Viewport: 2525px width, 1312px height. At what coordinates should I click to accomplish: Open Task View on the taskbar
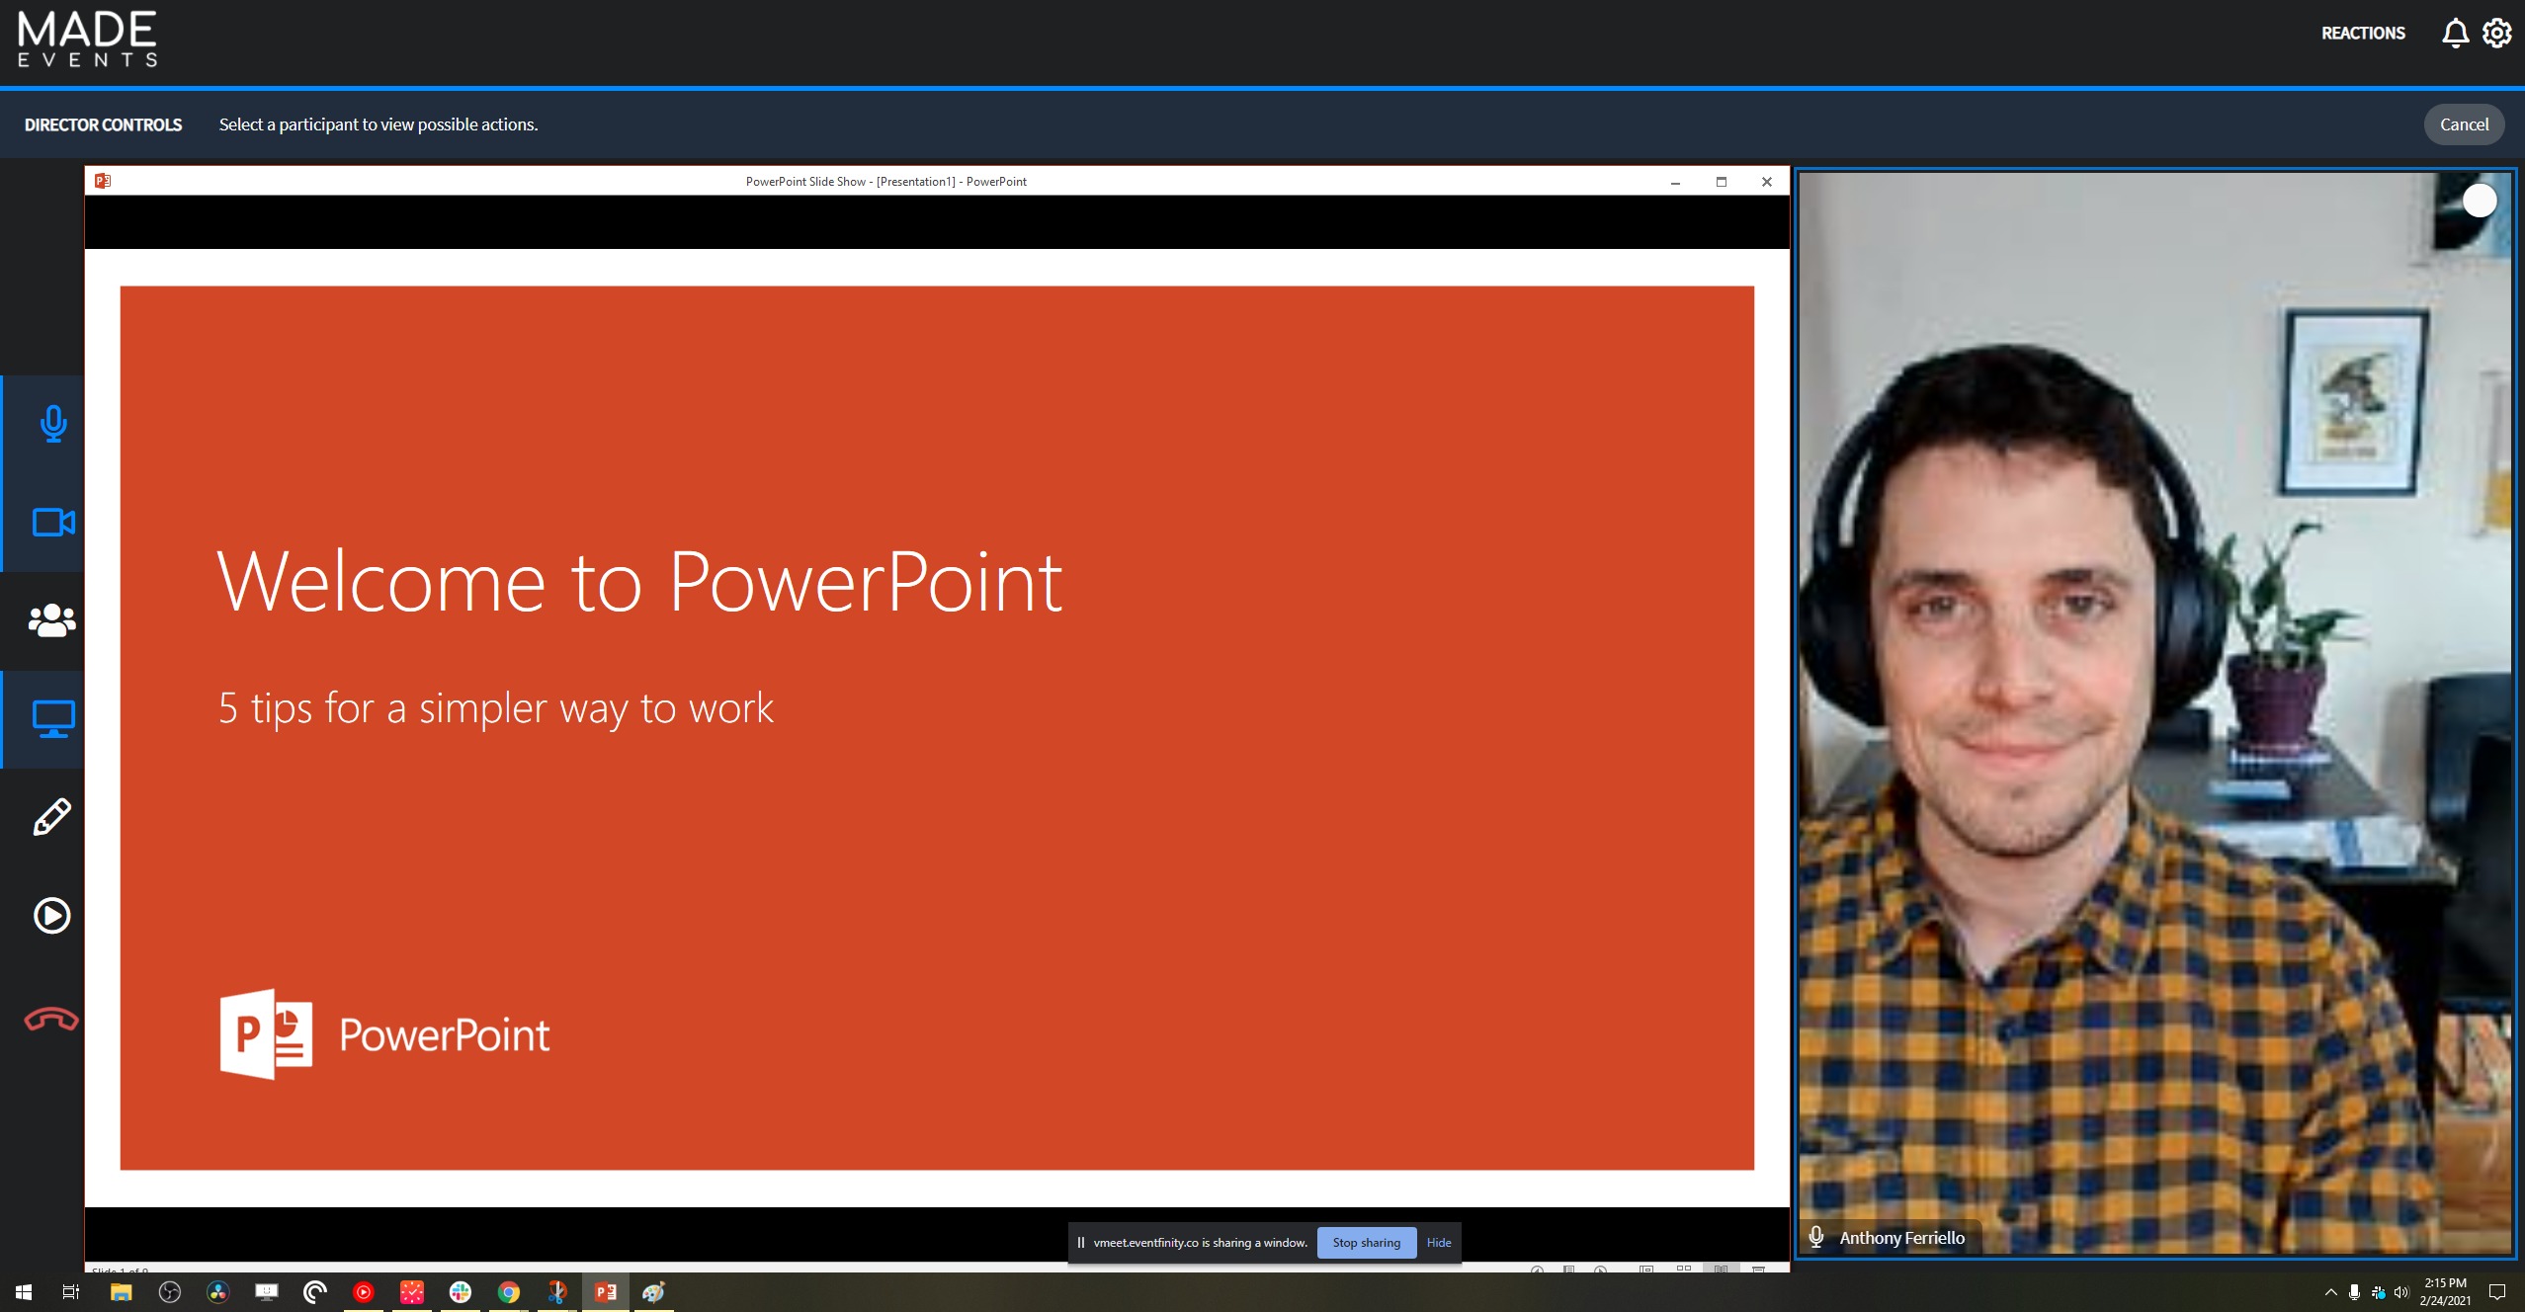pos(71,1291)
